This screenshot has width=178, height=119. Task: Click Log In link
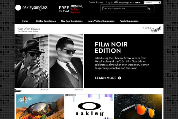(x=109, y=2)
